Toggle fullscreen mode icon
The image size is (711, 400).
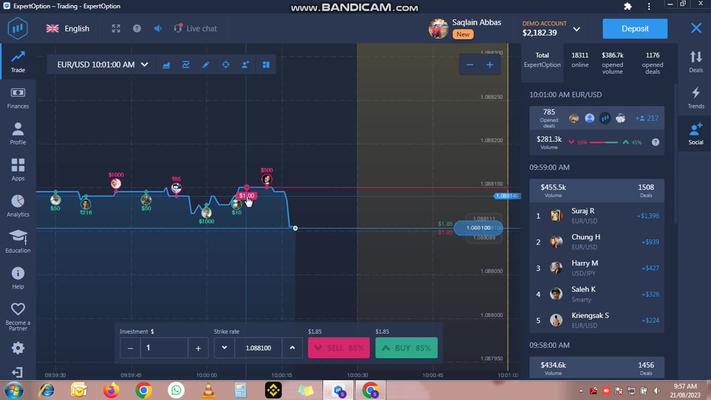(x=116, y=28)
